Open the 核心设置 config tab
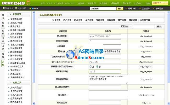Image resolution: width=170 pixels, height=105 pixels. coord(67,20)
